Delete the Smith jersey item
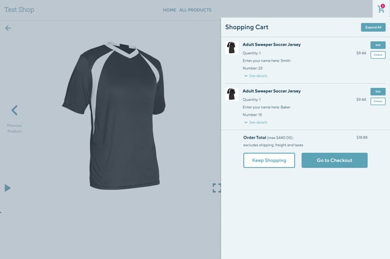 pos(378,55)
